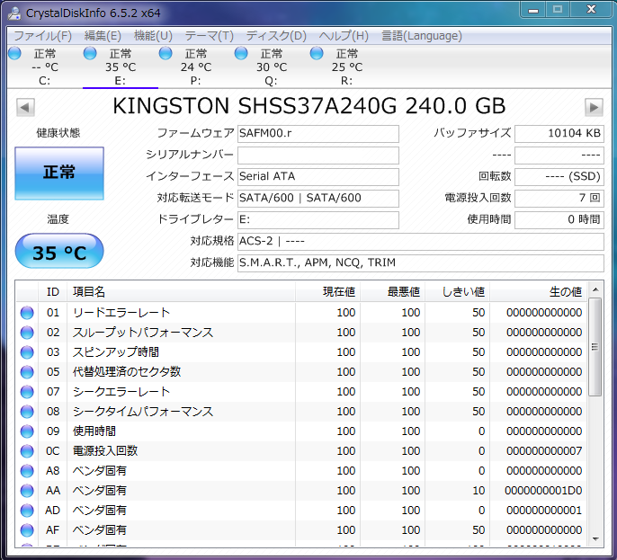Viewport: 617px width, 560px height.
Task: Click status icon for ID 0C row
Action: point(27,451)
